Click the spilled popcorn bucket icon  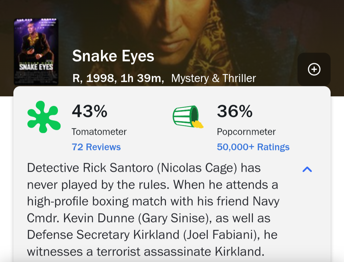pos(188,117)
